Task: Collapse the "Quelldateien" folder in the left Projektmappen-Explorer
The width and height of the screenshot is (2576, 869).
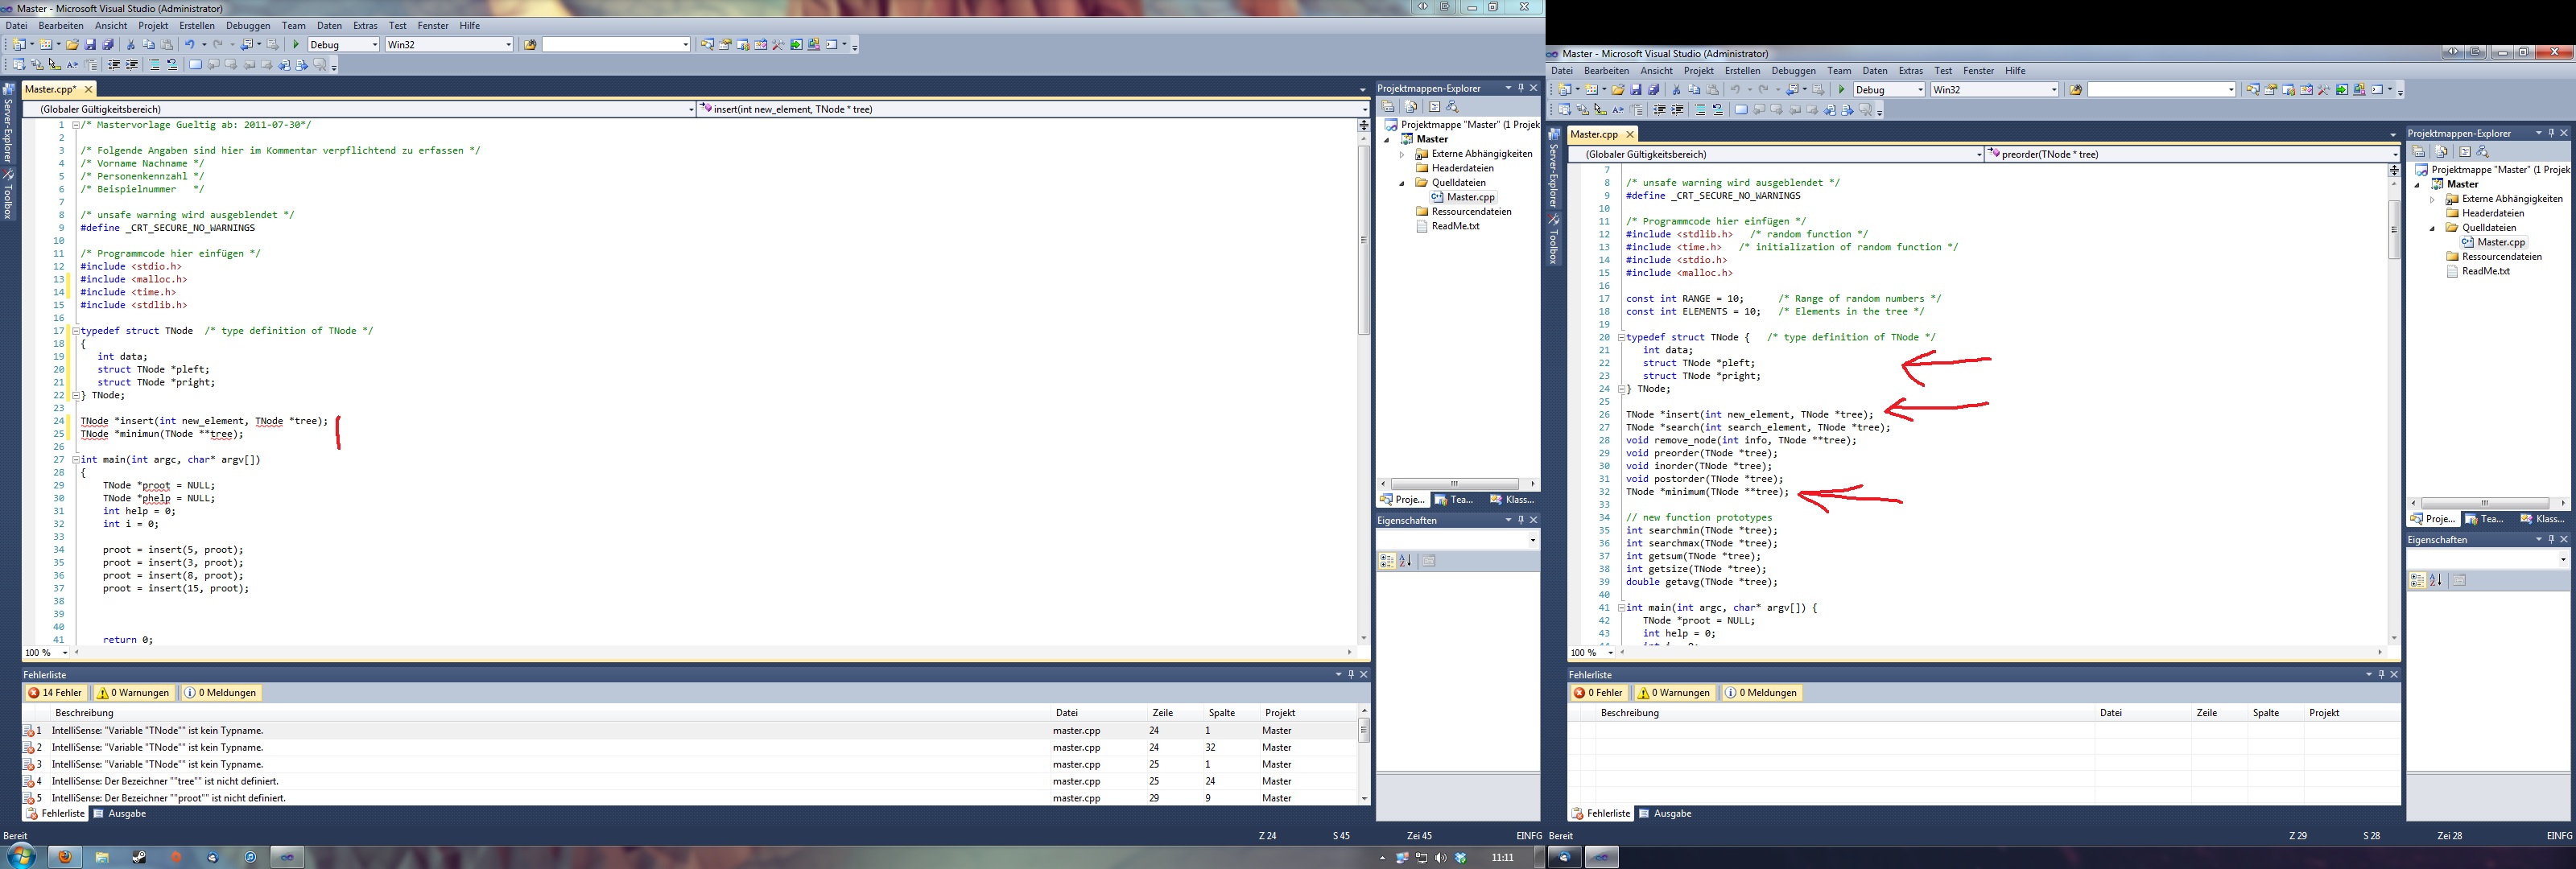Action: 1402,184
